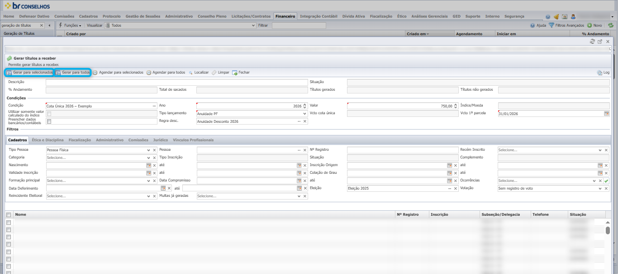The height and width of the screenshot is (274, 618).
Task: Pop out the dialog into new window
Action: click(x=600, y=42)
